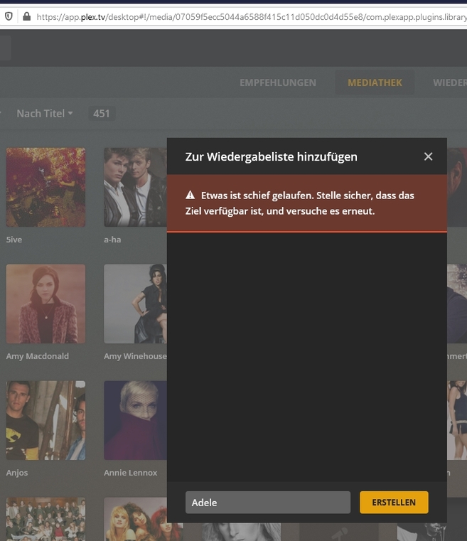The width and height of the screenshot is (467, 541).
Task: Click the Annie Lennox name label
Action: coord(130,473)
